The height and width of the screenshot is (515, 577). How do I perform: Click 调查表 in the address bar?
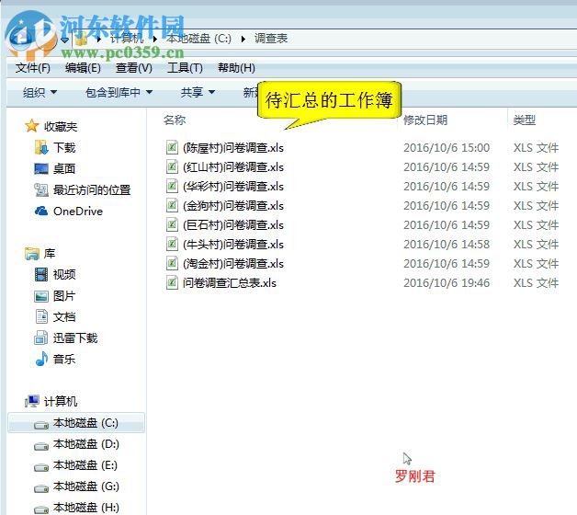click(271, 39)
